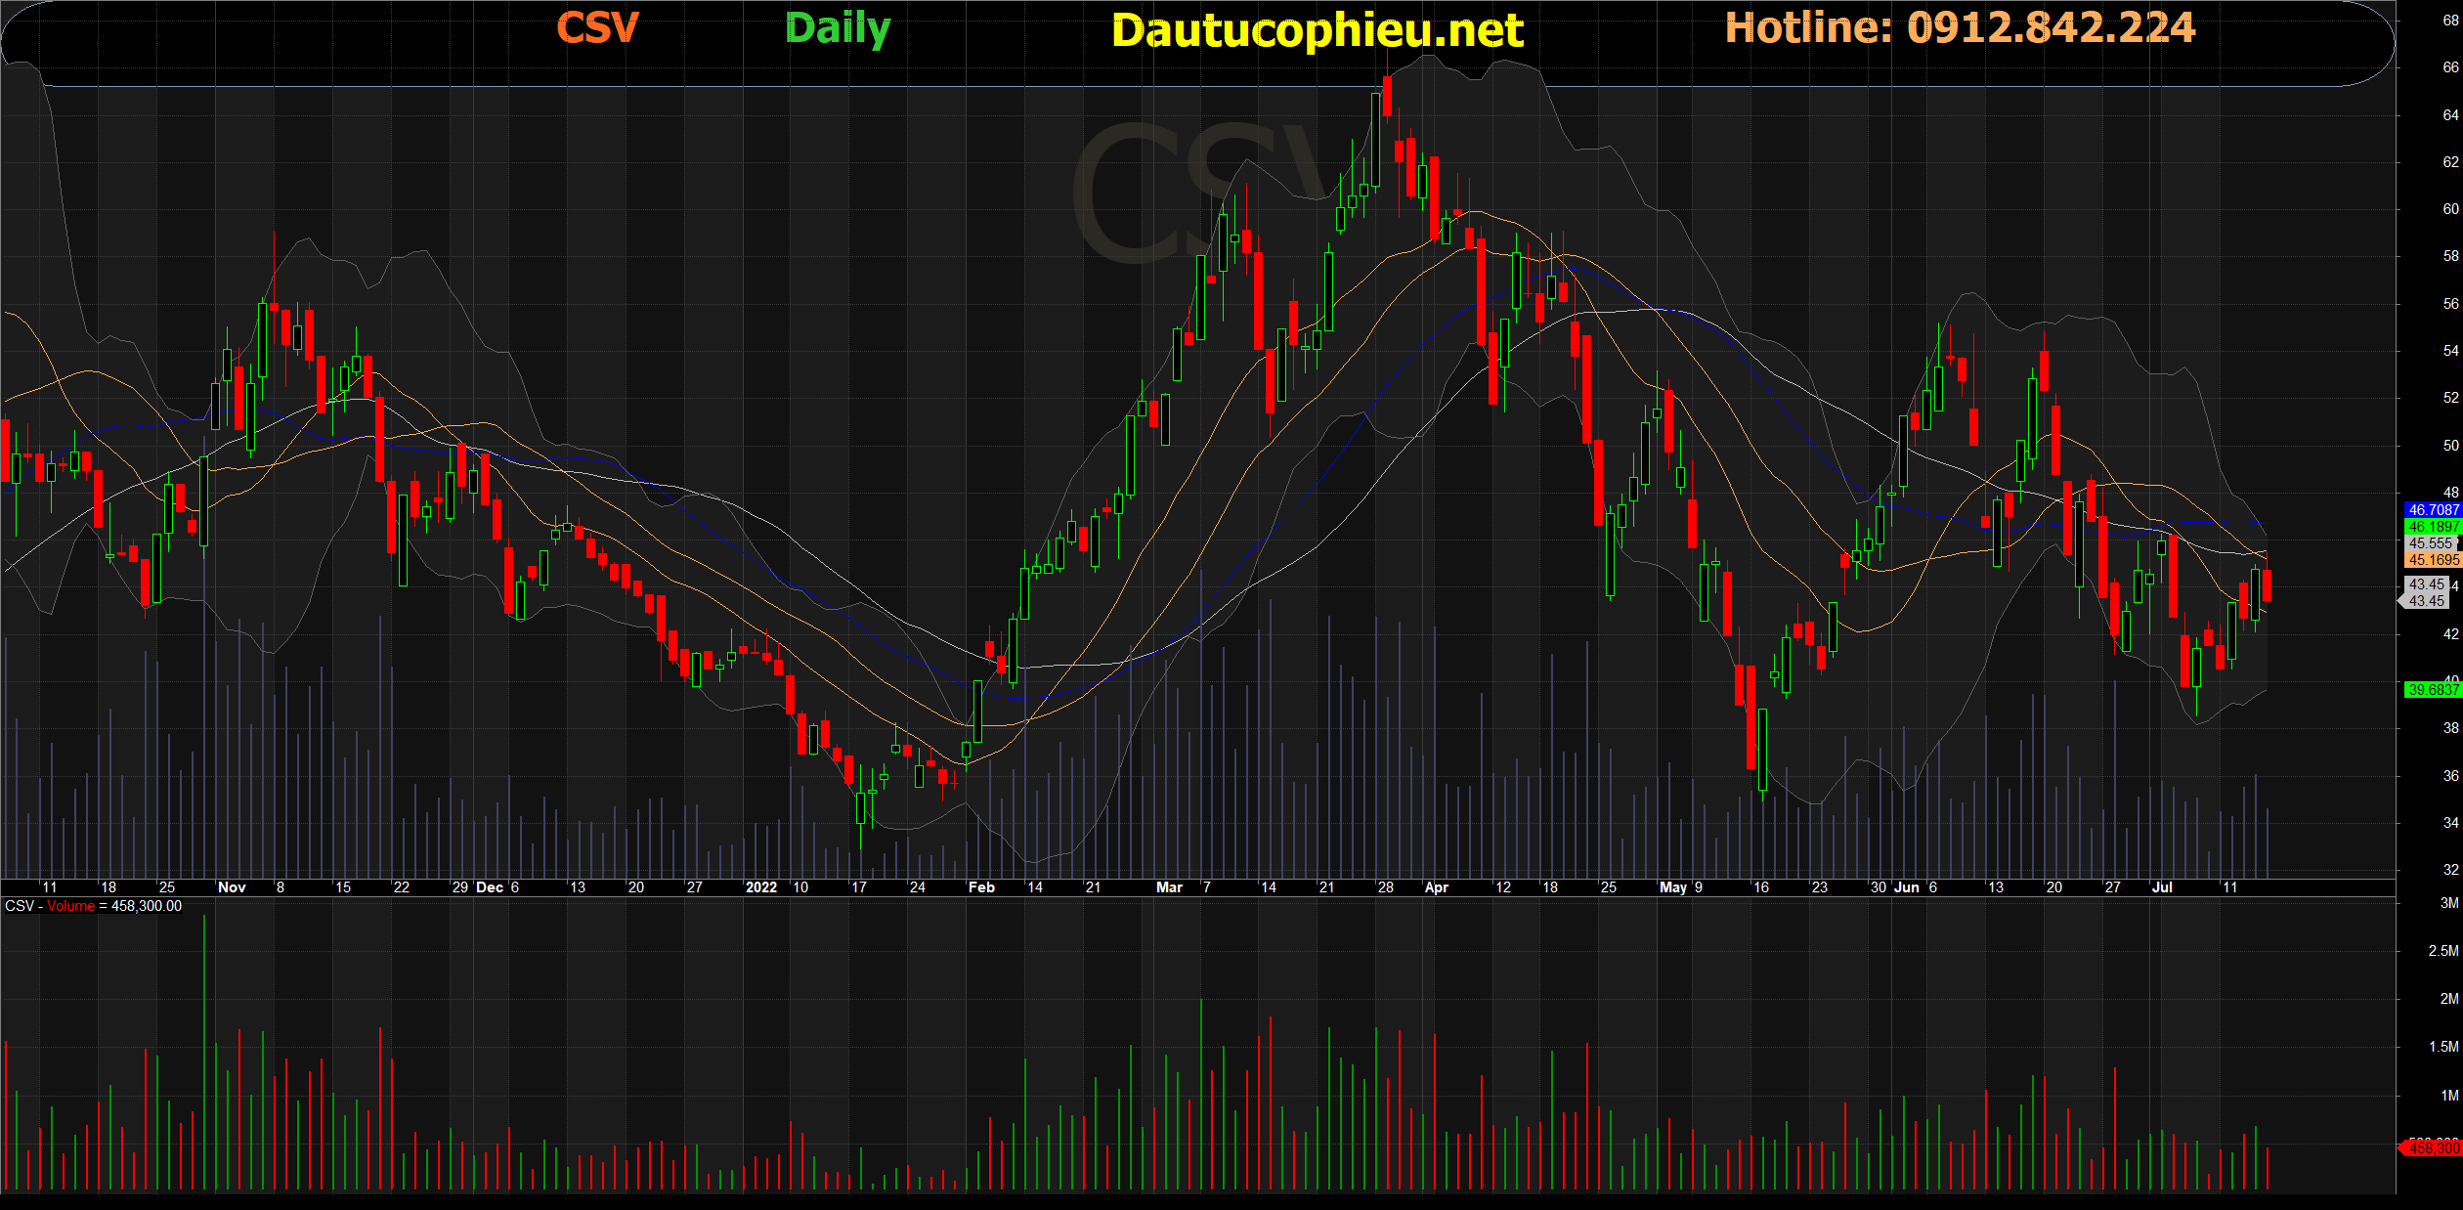Click the May label on date axis
Screen dimensions: 2463x1210
coord(1673,887)
